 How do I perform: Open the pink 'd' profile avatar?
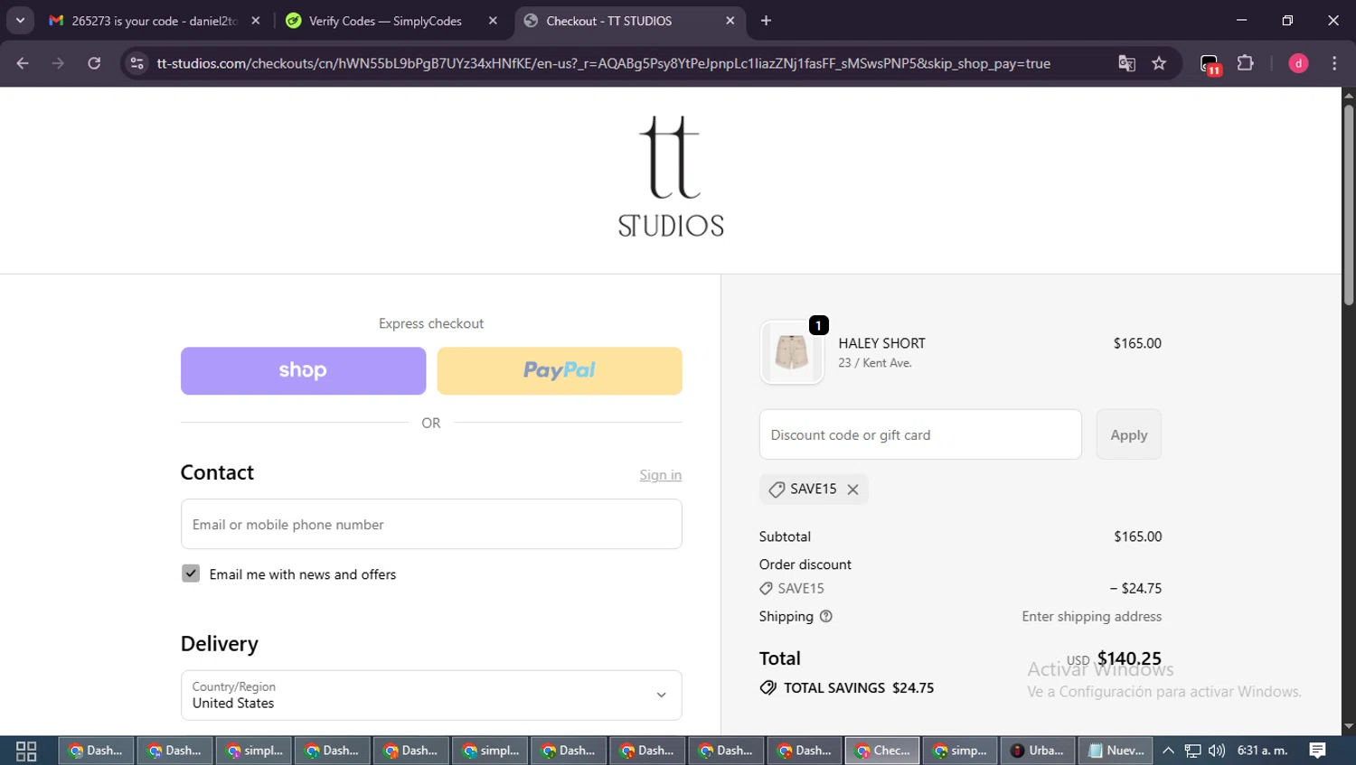coord(1298,63)
